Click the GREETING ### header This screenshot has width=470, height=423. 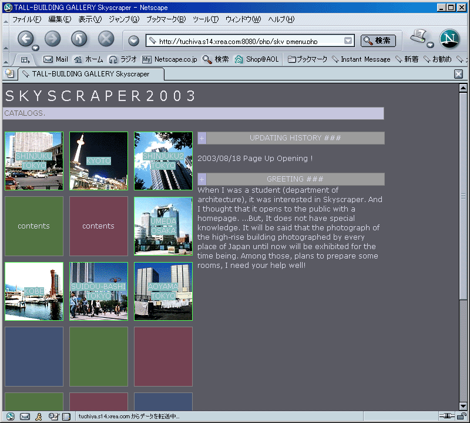296,179
